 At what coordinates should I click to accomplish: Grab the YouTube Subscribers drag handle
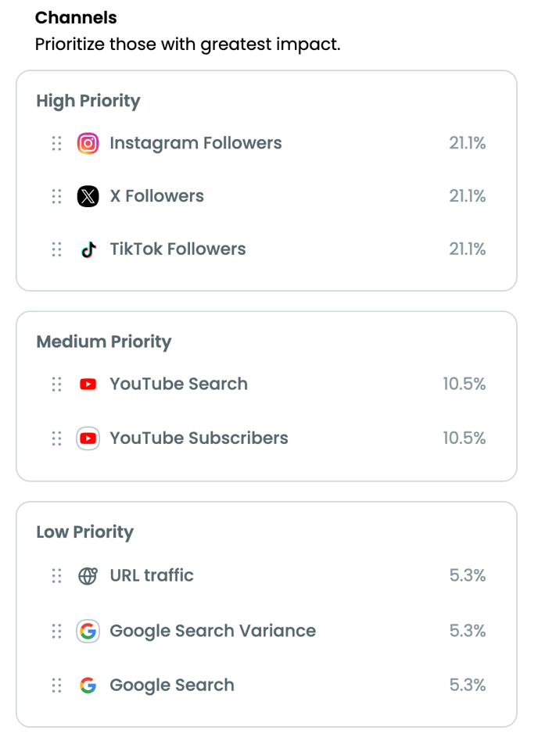click(57, 438)
